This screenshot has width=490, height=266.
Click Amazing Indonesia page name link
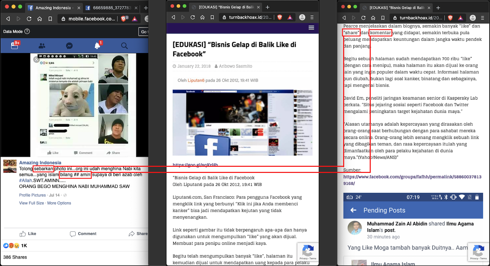point(40,163)
